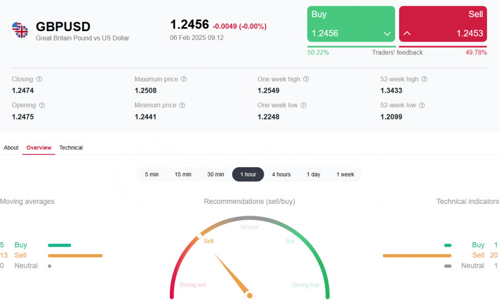Switch to the Overview tab
Viewport: 501px width, 300px height.
[x=38, y=148]
